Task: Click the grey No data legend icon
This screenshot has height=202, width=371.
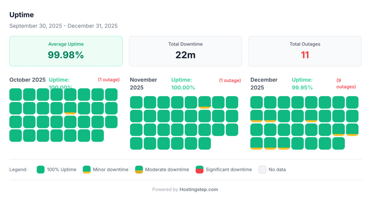Action: pos(262,169)
